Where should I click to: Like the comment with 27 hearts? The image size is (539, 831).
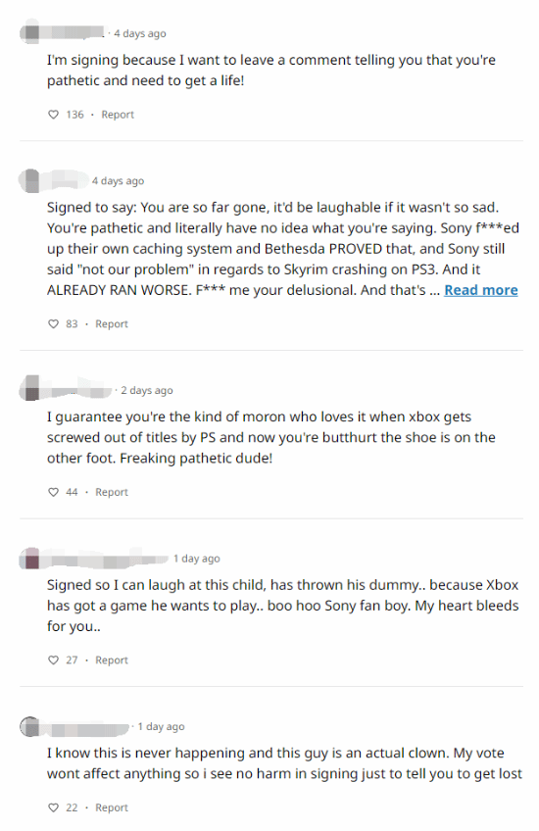[53, 660]
